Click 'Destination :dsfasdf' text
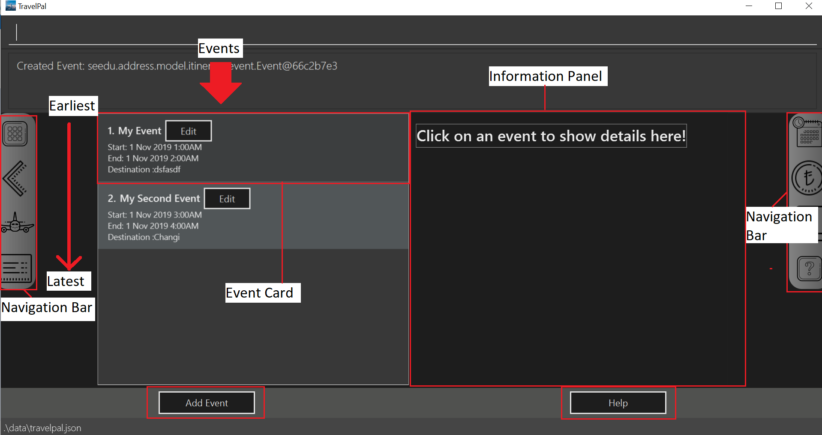Screen dimensions: 822x435 pos(144,170)
